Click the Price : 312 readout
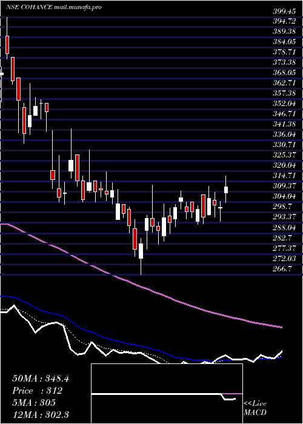 (38, 391)
